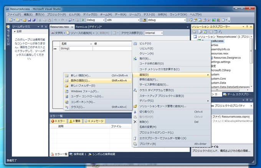Click the Undo arrow icon

point(55,20)
